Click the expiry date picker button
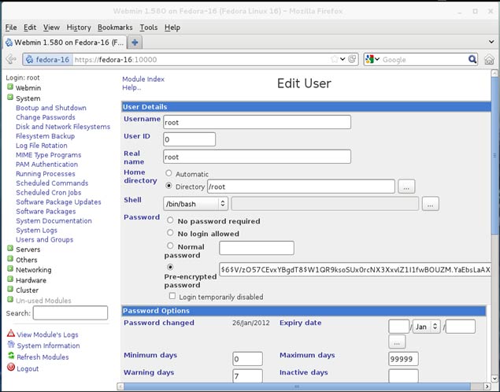500x392 pixels. (x=397, y=342)
